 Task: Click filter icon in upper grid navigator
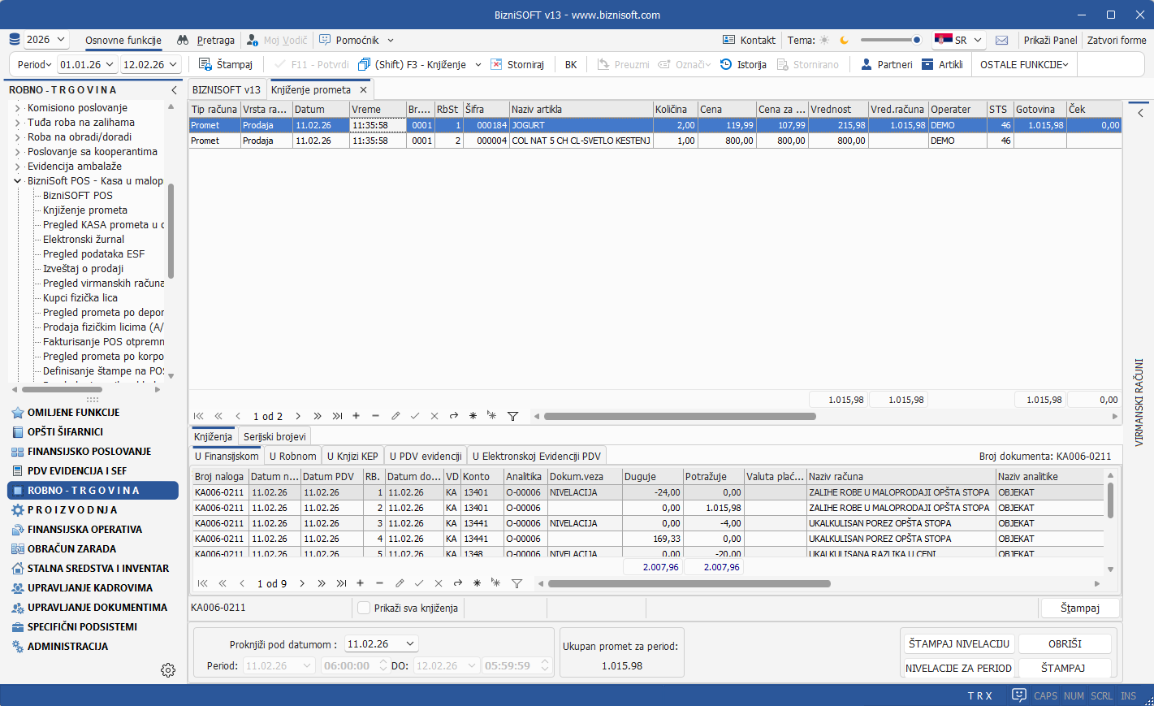click(x=512, y=416)
